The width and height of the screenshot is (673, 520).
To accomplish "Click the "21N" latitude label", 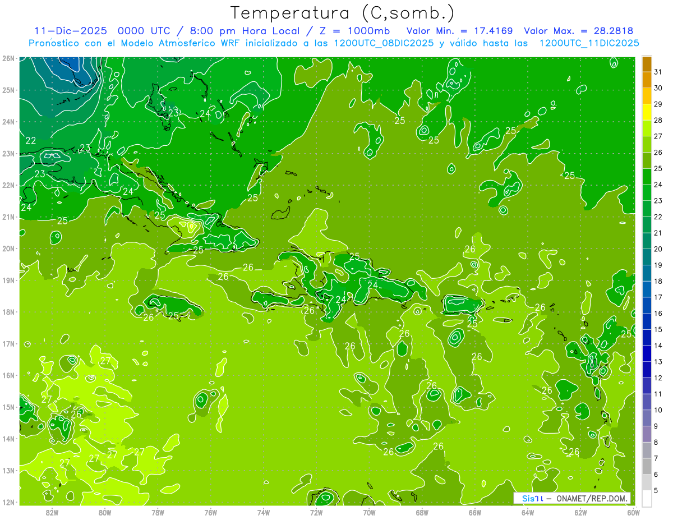I will pos(8,217).
